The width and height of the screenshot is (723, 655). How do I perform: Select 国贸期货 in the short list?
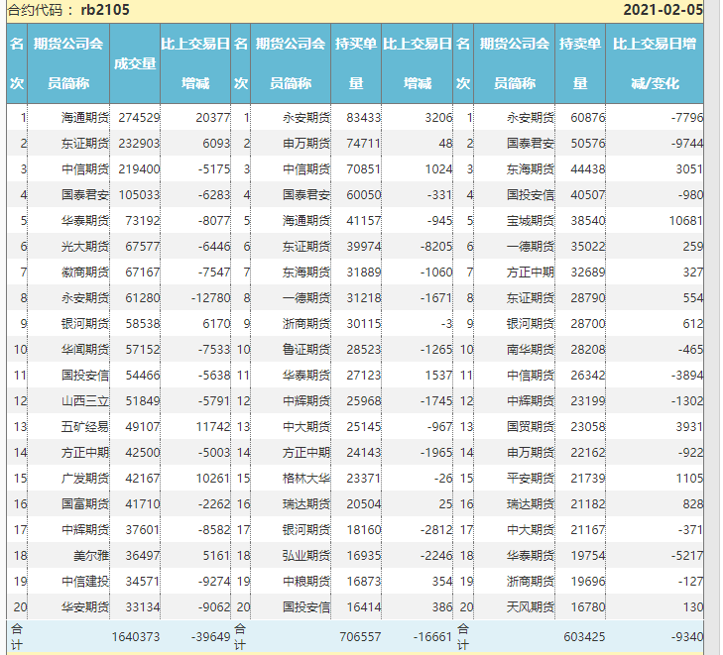531,427
